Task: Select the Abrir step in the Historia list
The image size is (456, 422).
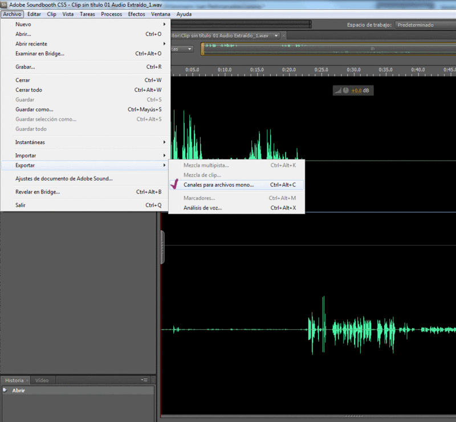Action: tap(78, 390)
